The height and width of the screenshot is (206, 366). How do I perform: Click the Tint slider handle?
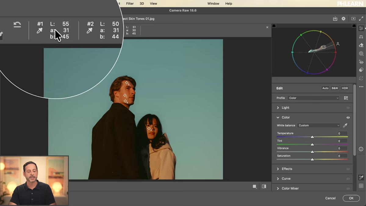click(312, 144)
